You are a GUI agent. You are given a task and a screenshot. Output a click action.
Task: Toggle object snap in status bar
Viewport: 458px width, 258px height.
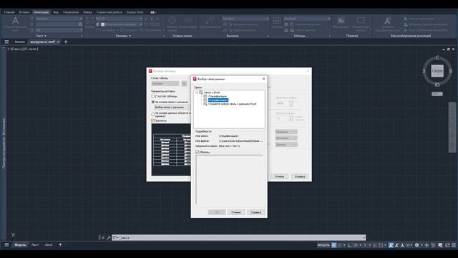click(x=381, y=245)
